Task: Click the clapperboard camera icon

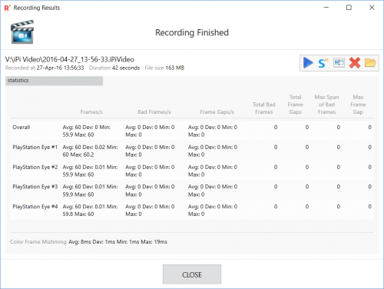Action: point(22,32)
